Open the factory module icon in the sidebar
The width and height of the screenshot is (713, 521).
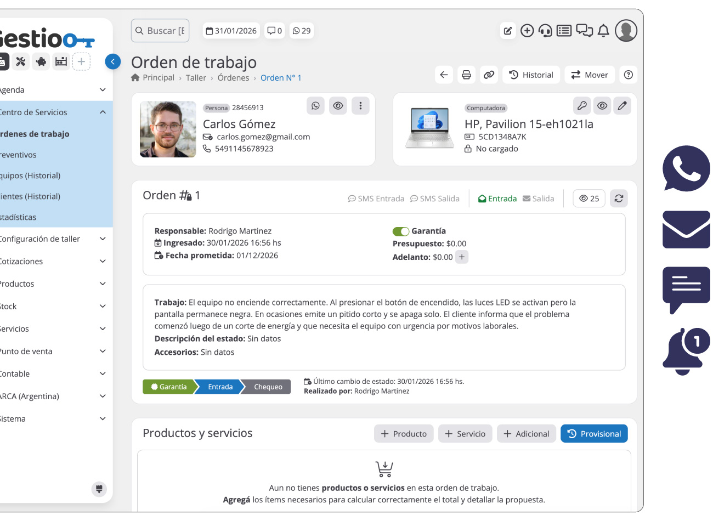coord(61,61)
